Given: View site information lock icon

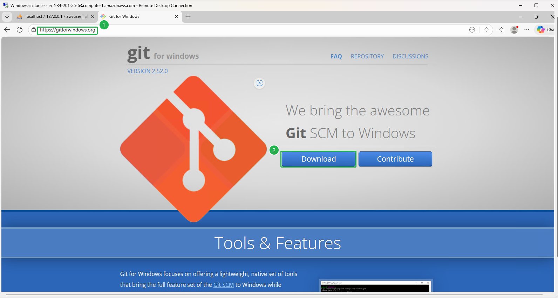Looking at the screenshot, I should (x=34, y=30).
